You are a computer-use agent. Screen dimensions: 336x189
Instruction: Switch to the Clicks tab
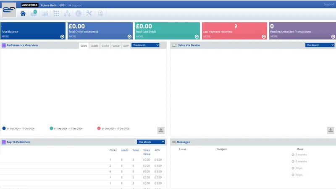(105, 46)
